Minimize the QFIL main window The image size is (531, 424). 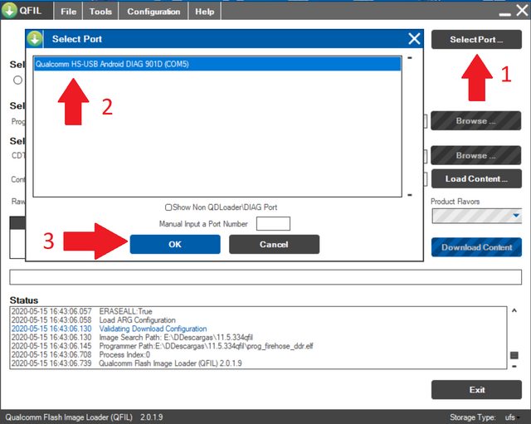coord(504,14)
